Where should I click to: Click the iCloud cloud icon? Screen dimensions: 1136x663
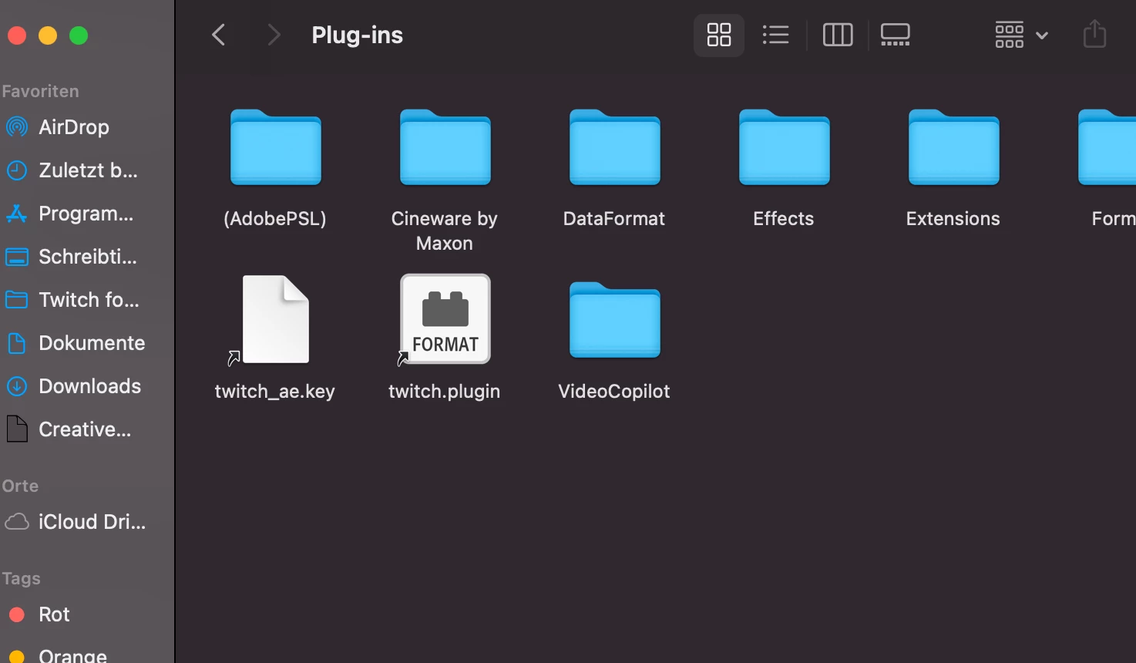(x=17, y=522)
